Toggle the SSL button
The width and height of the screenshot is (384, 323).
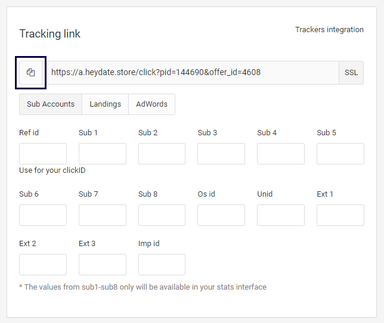pos(351,73)
